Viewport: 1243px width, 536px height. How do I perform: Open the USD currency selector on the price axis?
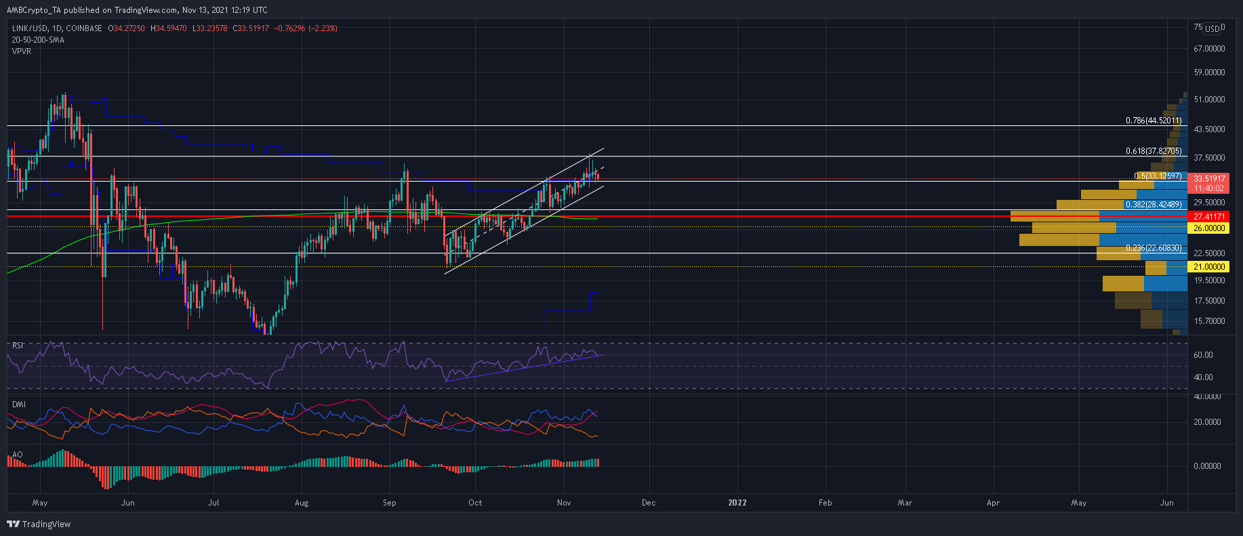click(1213, 28)
